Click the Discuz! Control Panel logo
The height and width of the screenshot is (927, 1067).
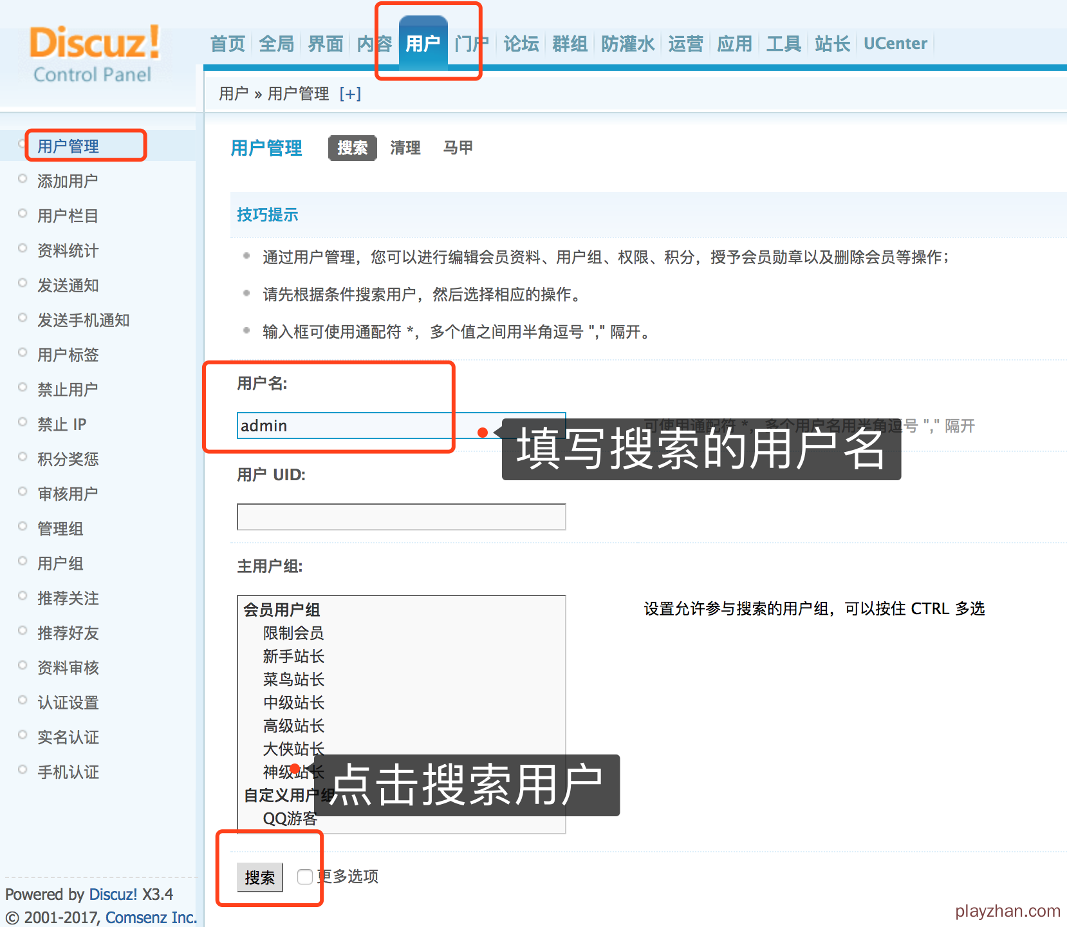coord(94,53)
